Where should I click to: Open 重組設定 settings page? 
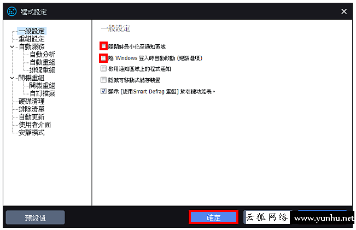pyautogui.click(x=32, y=39)
